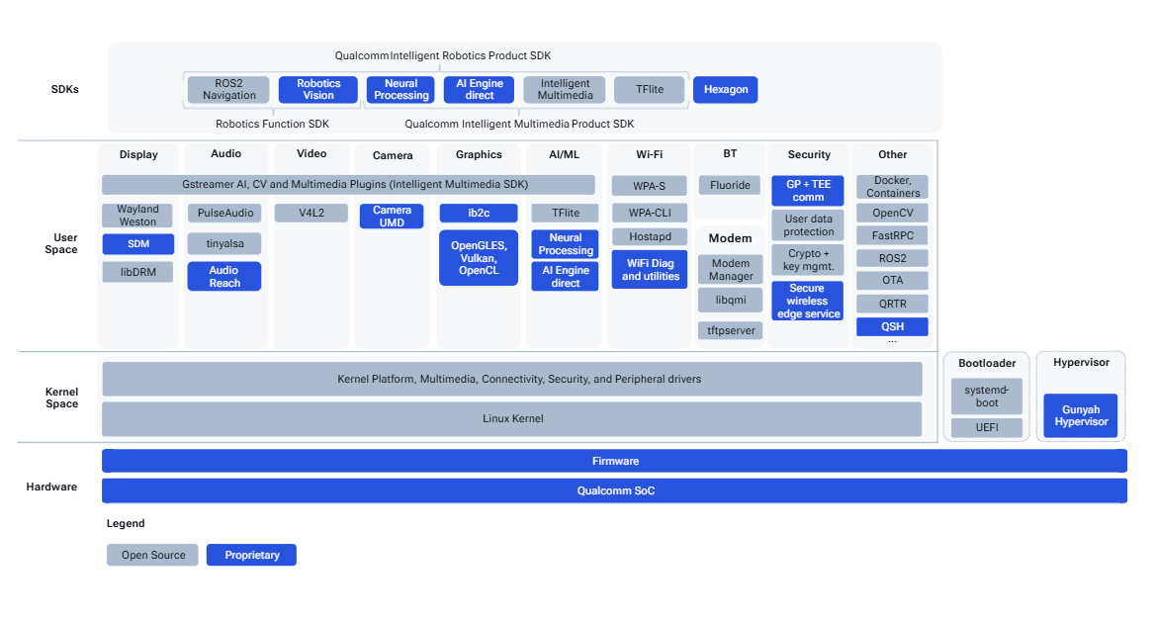Click the libDRM block
The image size is (1155, 619).
click(137, 272)
